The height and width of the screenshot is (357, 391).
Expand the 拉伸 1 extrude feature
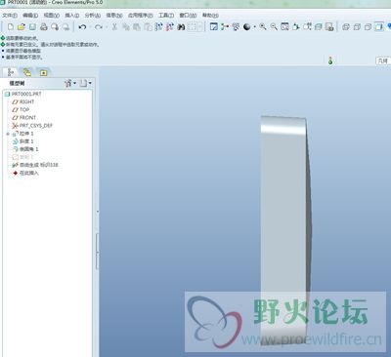[8, 134]
